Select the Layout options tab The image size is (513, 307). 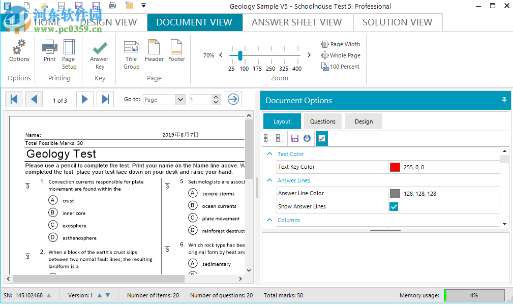(x=282, y=121)
